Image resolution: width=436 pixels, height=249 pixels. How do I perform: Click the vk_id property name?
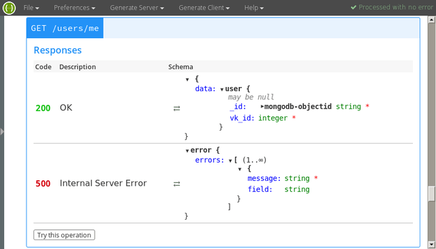tap(242, 118)
